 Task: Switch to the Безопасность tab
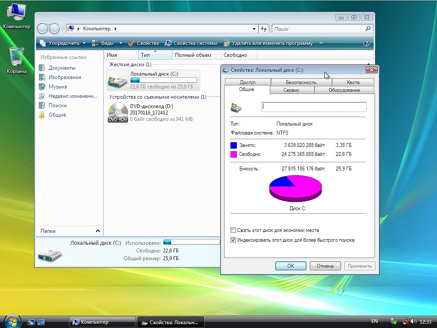click(301, 82)
